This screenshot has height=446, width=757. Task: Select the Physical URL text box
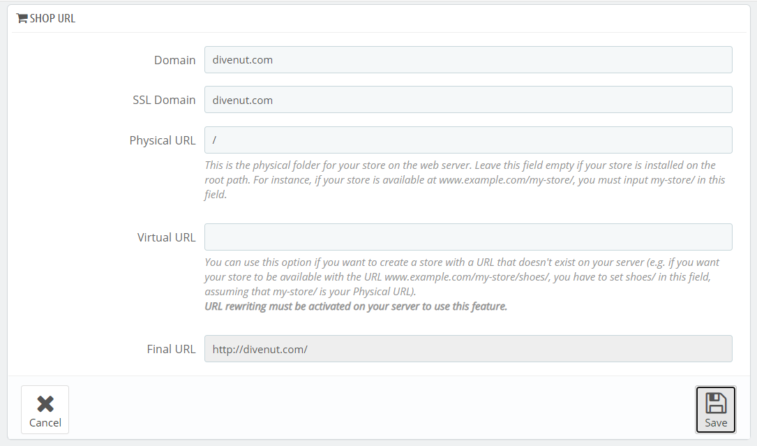pos(467,140)
